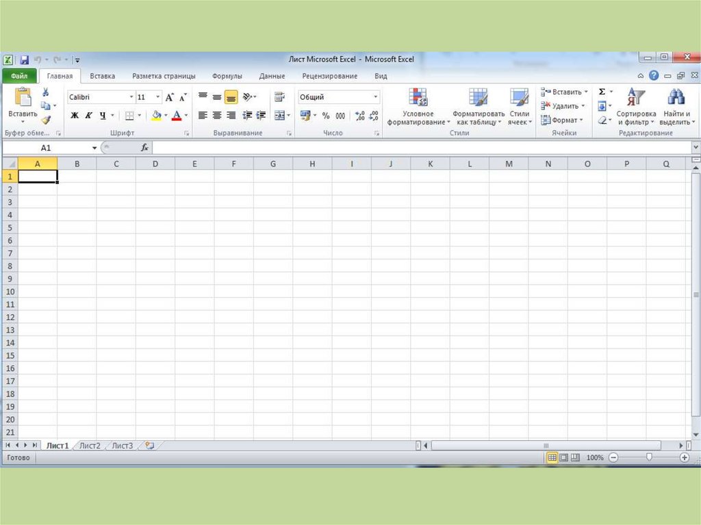
Task: Toggle align text left
Action: [x=203, y=116]
